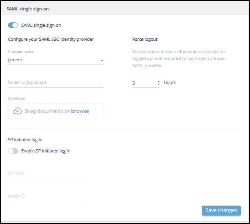This screenshot has width=250, height=224.
Task: Click into the IDP URL field
Action: [47, 173]
